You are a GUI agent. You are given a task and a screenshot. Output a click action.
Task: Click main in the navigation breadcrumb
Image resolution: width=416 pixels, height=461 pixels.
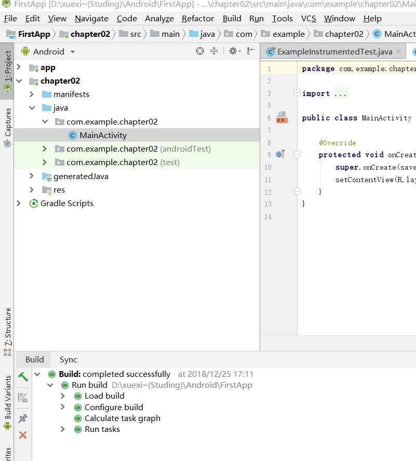tap(165, 34)
